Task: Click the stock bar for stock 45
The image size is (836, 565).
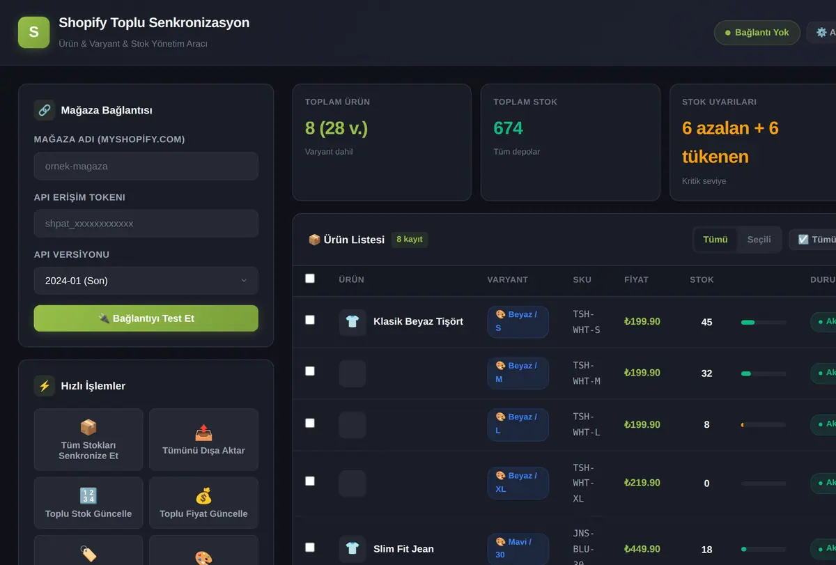Action: pyautogui.click(x=764, y=323)
